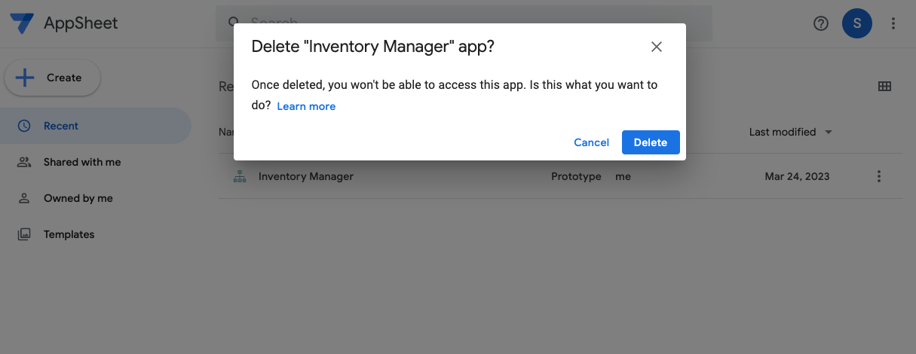
Task: Confirm deletion with the Delete button
Action: point(651,142)
